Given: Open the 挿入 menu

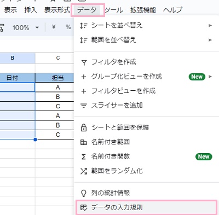Looking at the screenshot, I should [x=31, y=10].
